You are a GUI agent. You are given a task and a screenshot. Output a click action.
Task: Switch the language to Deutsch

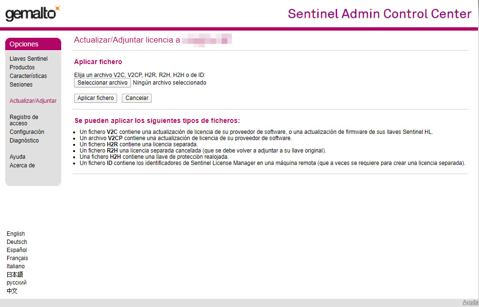(17, 242)
